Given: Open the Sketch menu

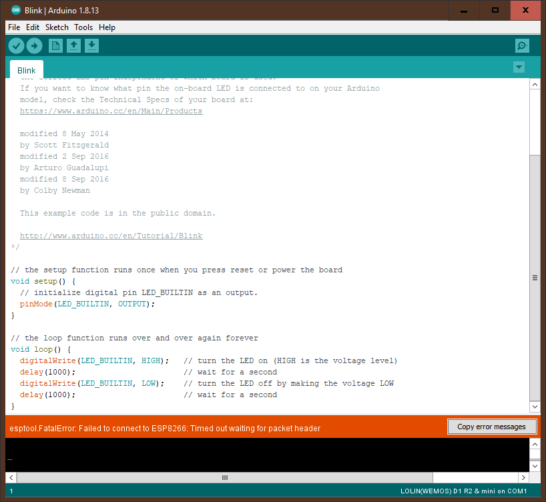Looking at the screenshot, I should tap(57, 27).
